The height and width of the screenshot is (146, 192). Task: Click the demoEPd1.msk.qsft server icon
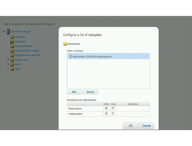coord(8,32)
